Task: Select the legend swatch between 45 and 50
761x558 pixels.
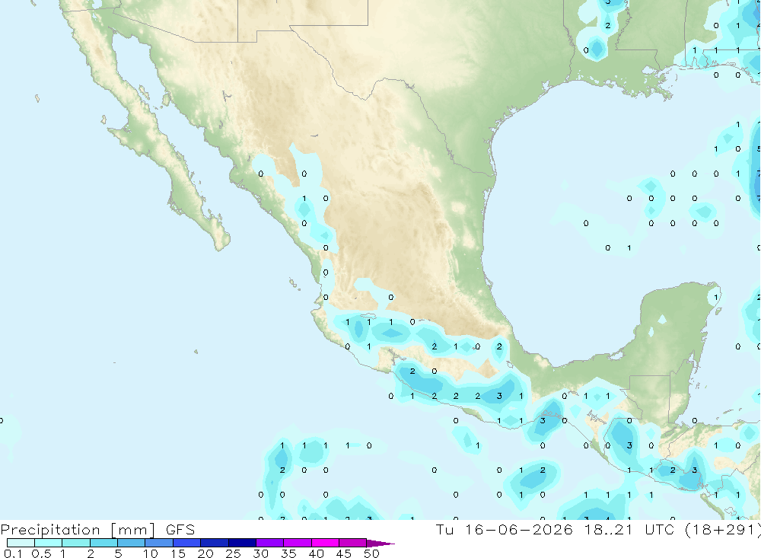Action: (353, 543)
